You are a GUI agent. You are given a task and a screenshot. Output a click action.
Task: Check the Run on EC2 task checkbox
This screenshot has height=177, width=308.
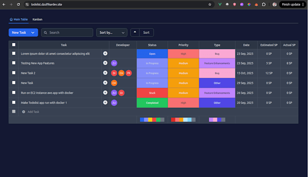[x=14, y=93]
